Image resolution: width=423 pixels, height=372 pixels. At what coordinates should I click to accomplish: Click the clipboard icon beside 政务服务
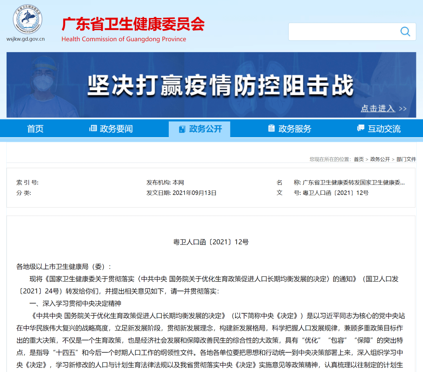271,128
